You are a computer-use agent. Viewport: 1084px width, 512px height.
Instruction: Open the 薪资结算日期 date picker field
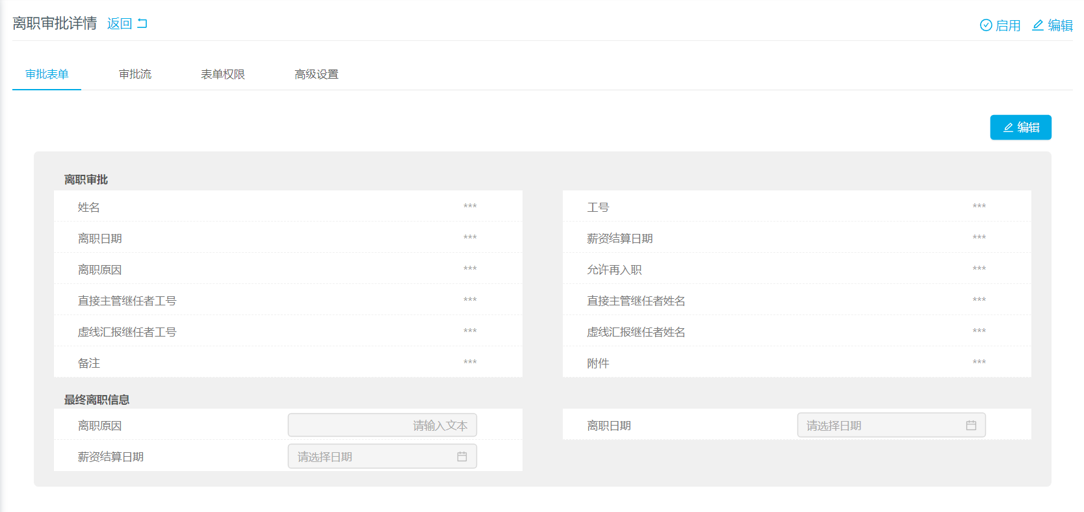[374, 457]
